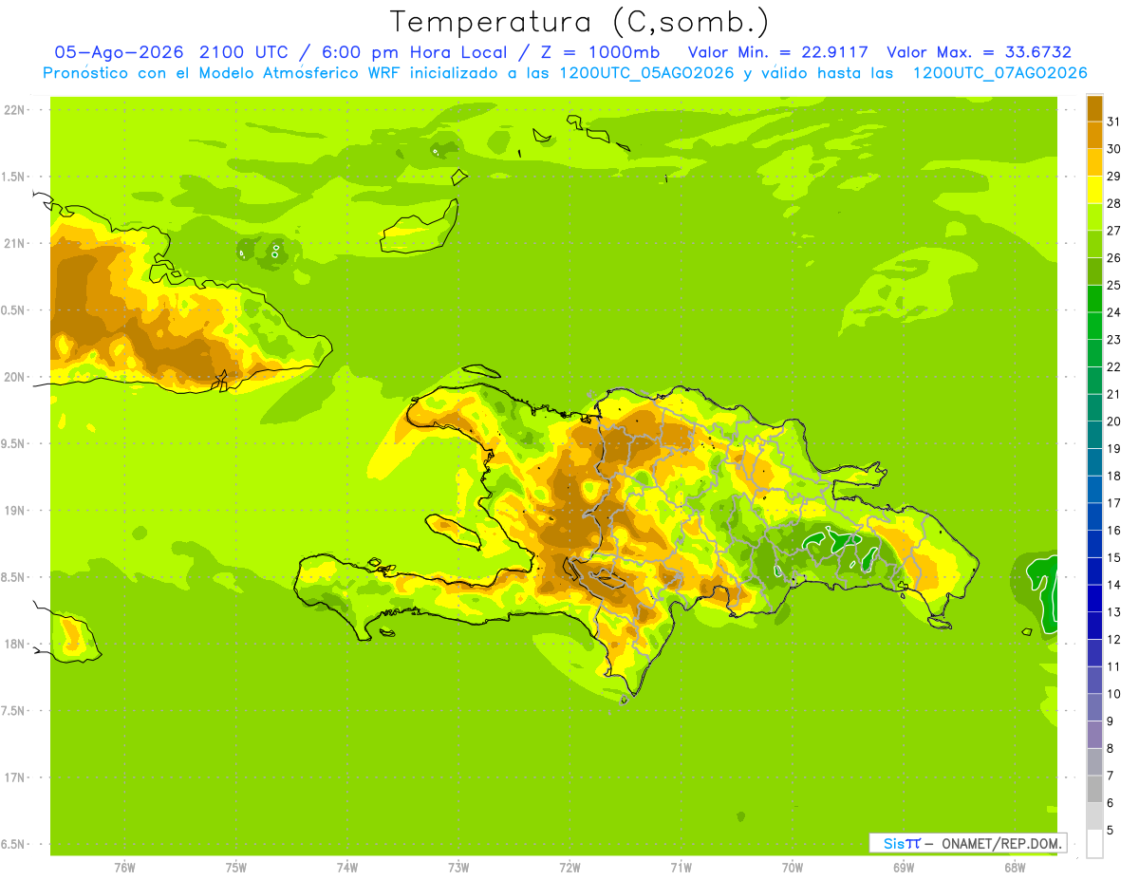Image resolution: width=1139 pixels, height=880 pixels.
Task: Select the "Valor Max. = 33.6732" value
Action: click(980, 52)
